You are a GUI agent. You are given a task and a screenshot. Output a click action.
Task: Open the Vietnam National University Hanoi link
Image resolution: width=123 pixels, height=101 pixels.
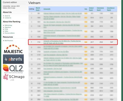coord(63,14)
